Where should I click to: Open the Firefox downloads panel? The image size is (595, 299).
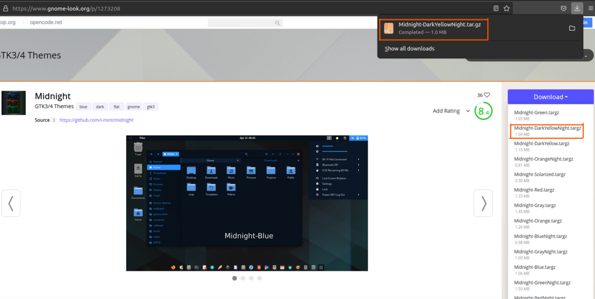coord(577,8)
